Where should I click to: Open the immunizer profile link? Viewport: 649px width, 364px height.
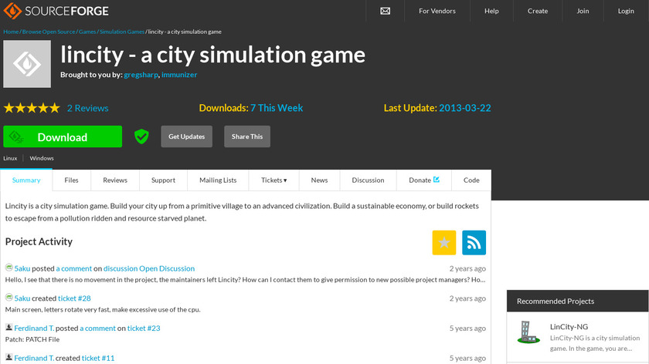click(x=179, y=75)
